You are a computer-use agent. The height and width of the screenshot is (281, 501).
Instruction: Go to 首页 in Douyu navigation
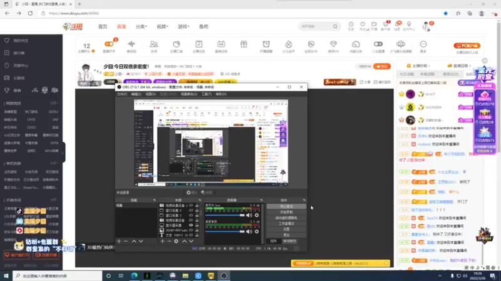[x=103, y=26]
